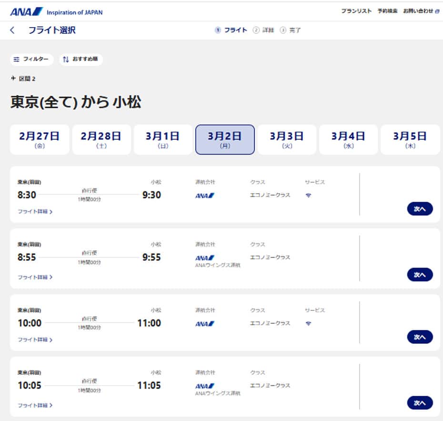Click the ANA Wings logo on the 8:55 flight
The height and width of the screenshot is (421, 443).
[205, 257]
